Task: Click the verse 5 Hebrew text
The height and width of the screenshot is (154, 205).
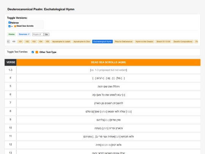Action: [109, 87]
